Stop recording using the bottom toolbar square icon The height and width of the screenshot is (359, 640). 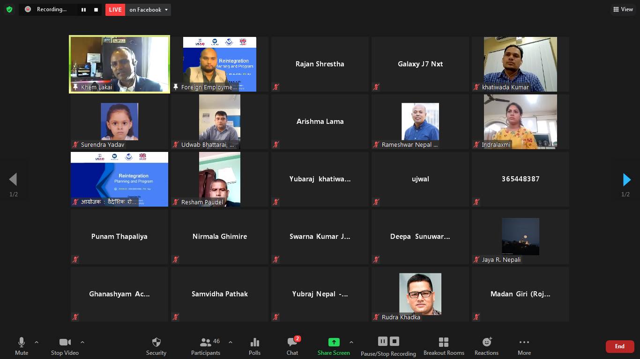pos(394,341)
